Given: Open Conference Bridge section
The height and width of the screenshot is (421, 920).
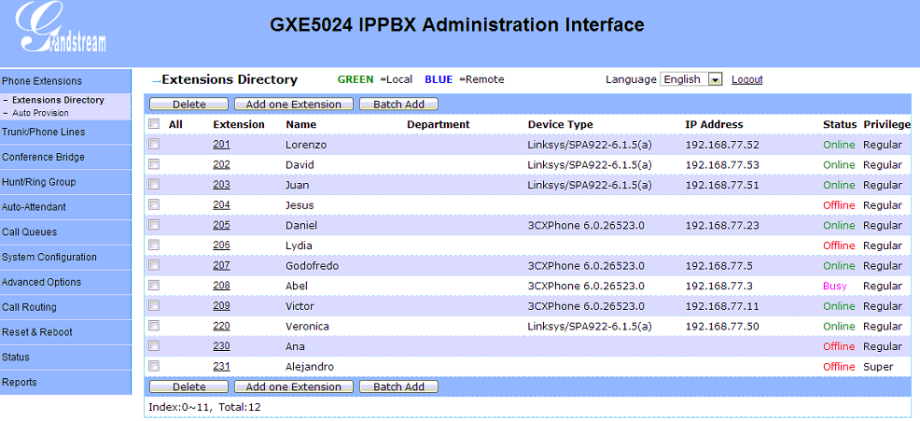Looking at the screenshot, I should [65, 158].
